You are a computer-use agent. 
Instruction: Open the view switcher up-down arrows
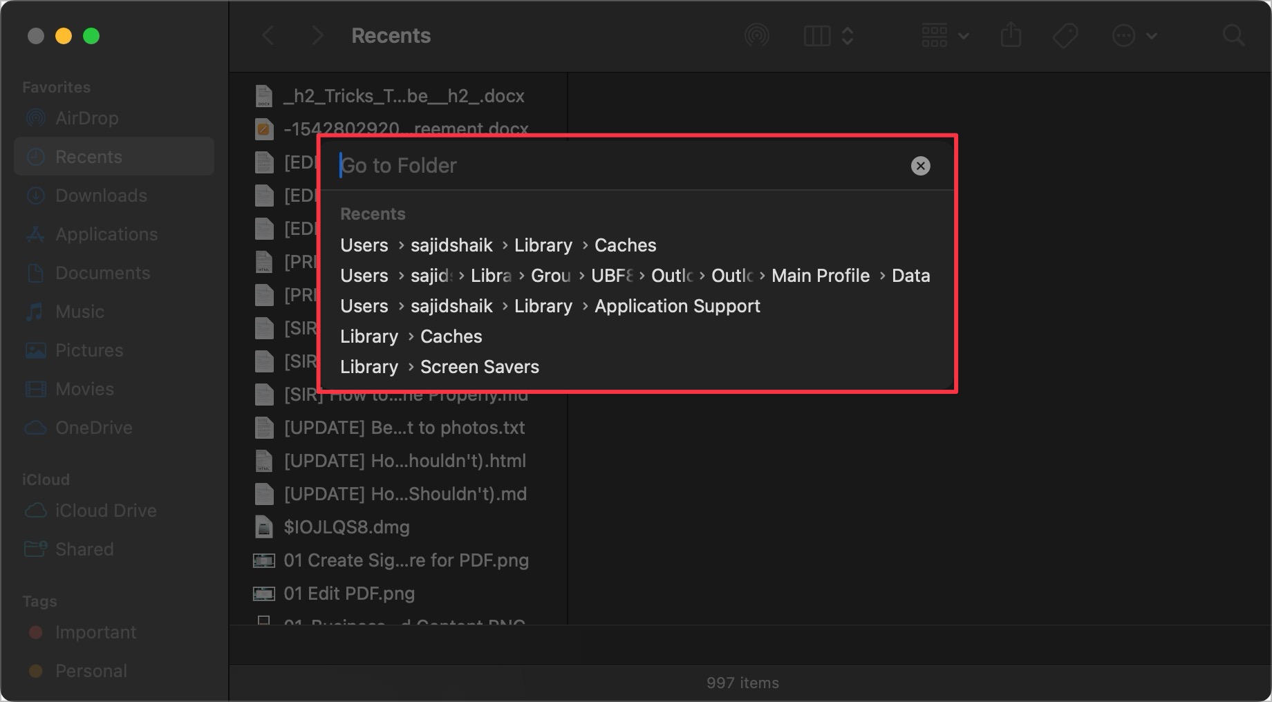coord(848,35)
